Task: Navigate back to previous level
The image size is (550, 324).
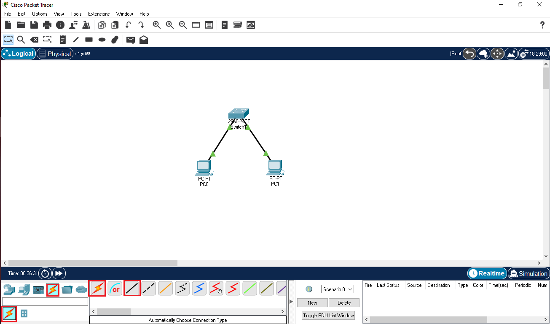Action: (x=470, y=54)
